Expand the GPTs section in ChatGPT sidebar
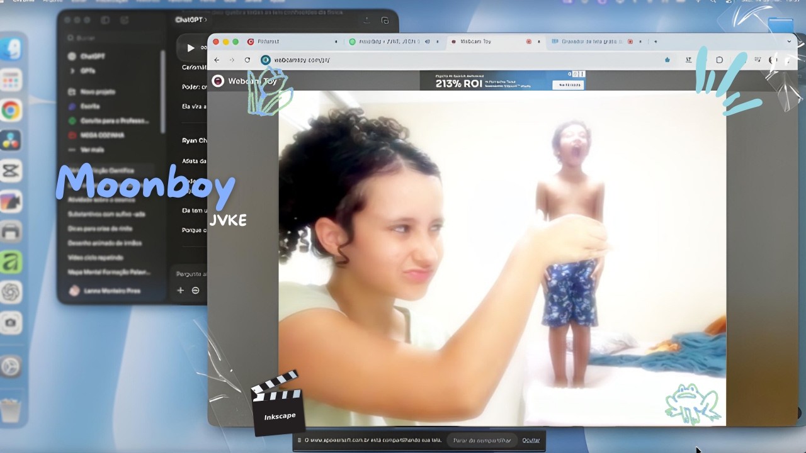The image size is (806, 453). click(x=88, y=70)
